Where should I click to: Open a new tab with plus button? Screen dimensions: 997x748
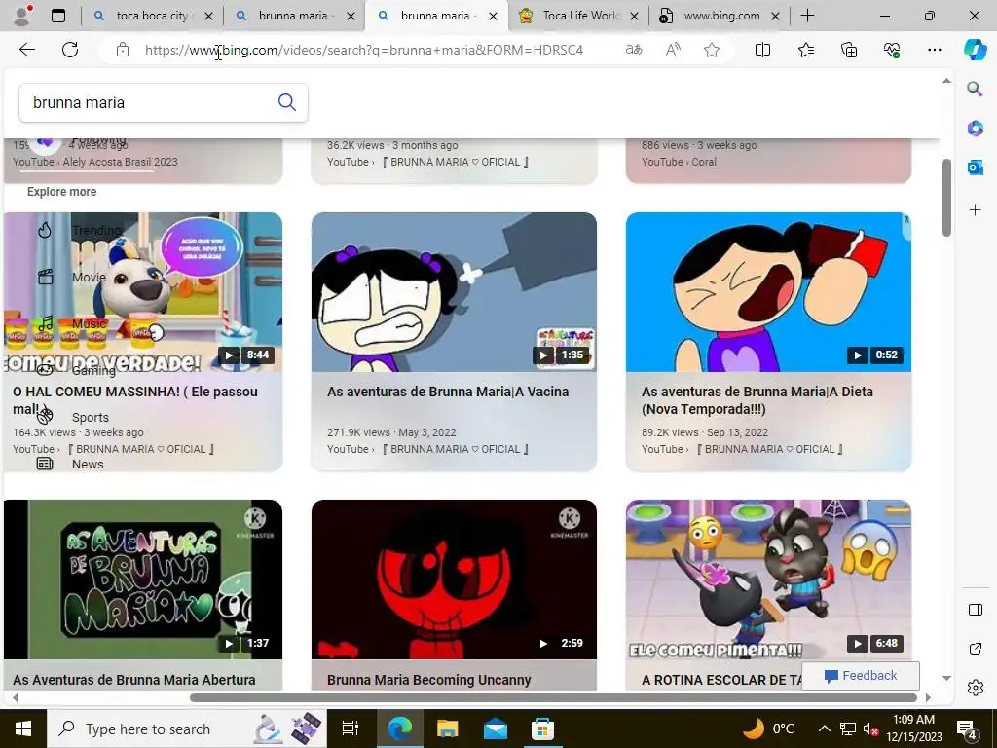pyautogui.click(x=807, y=16)
